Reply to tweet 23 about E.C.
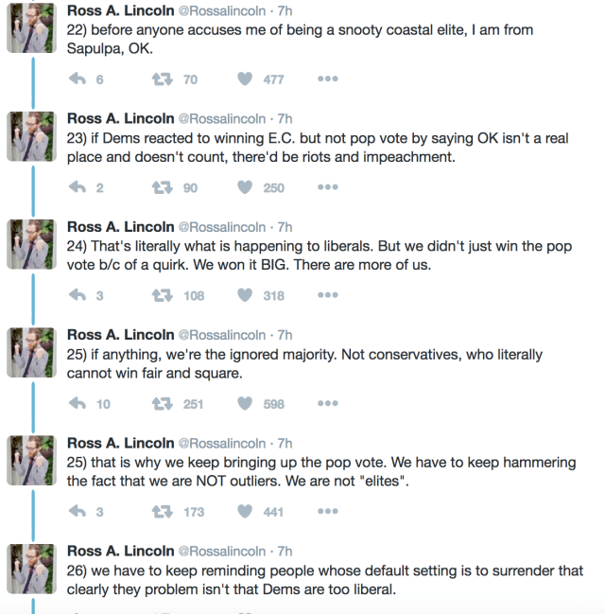This screenshot has height=614, width=605. click(x=78, y=187)
